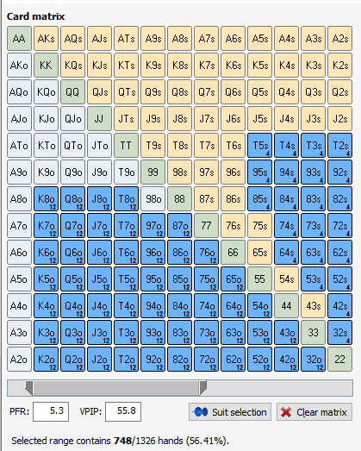Image resolution: width=361 pixels, height=451 pixels.
Task: Toggle the KQo cell
Action: [x=46, y=92]
